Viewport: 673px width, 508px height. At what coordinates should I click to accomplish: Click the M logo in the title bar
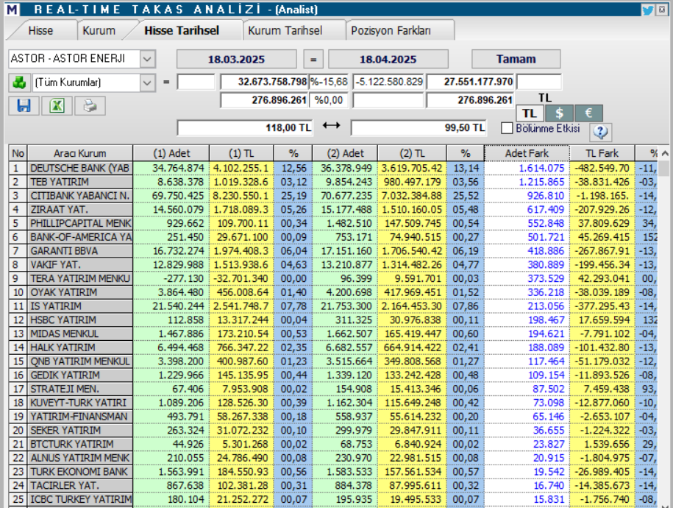10,10
